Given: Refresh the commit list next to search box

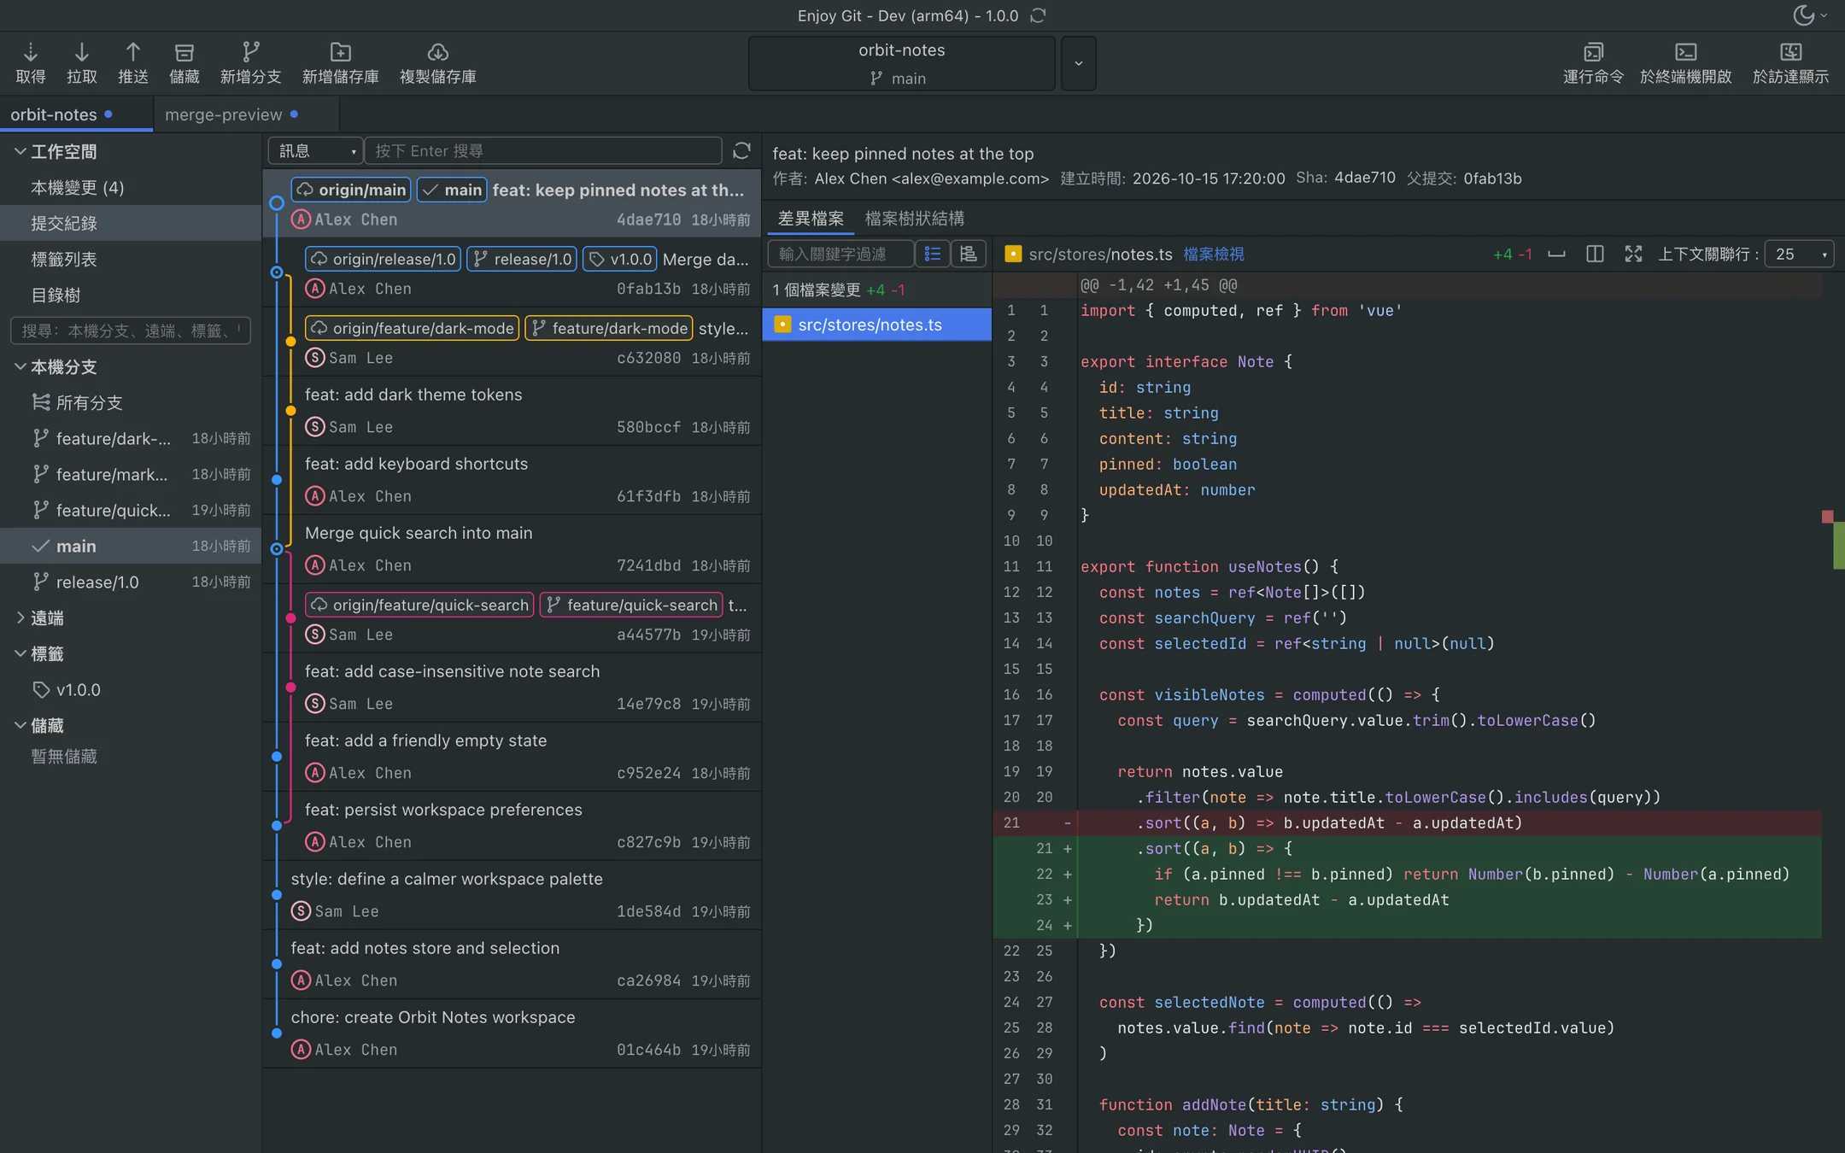Looking at the screenshot, I should click(741, 151).
